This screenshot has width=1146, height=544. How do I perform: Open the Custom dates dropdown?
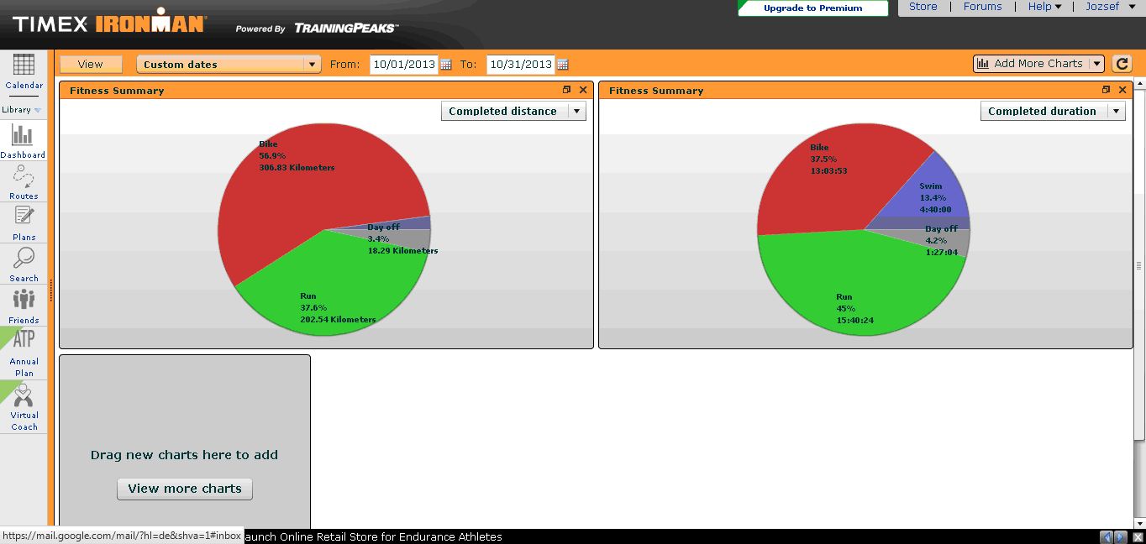coord(229,65)
